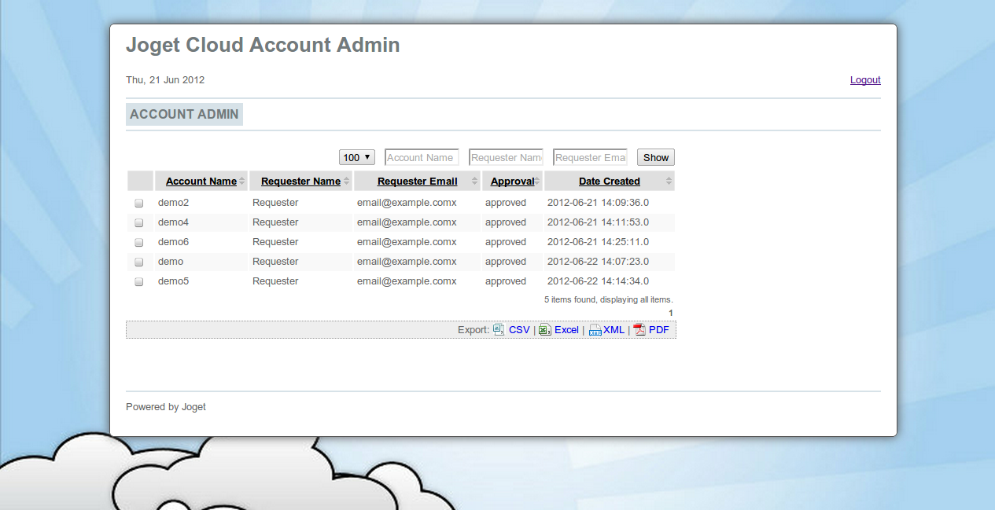Sort table by Approval column header
The width and height of the screenshot is (995, 510).
coord(512,182)
